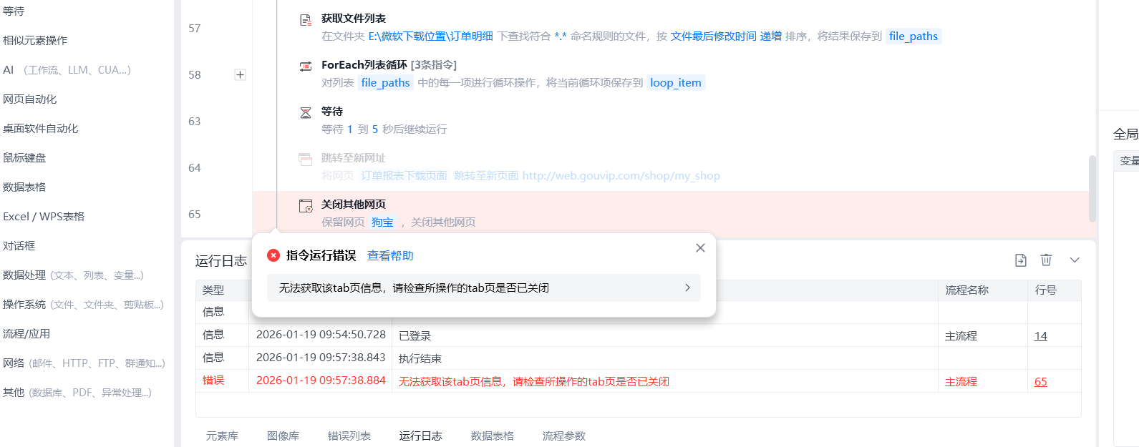Open the Excel / WPS表格 category
1139x447 pixels.
(x=44, y=217)
